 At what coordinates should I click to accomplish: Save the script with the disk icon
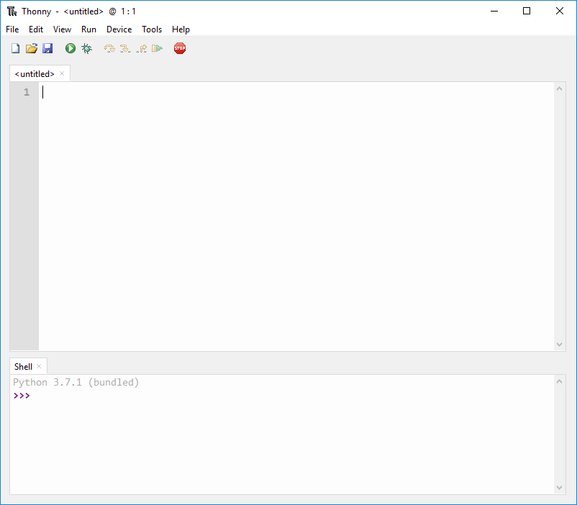pos(47,48)
